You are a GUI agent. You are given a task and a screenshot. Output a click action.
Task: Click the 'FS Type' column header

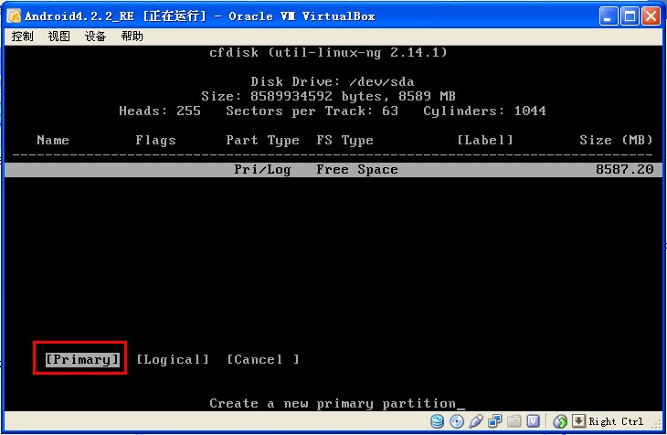(344, 141)
